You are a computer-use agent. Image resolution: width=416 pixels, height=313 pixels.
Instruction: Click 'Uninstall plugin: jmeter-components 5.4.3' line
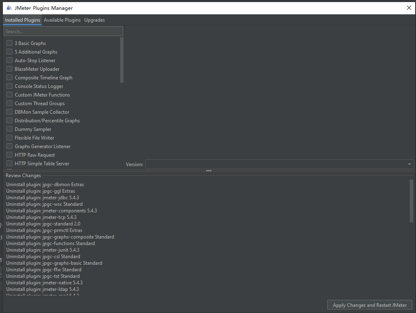click(x=52, y=211)
